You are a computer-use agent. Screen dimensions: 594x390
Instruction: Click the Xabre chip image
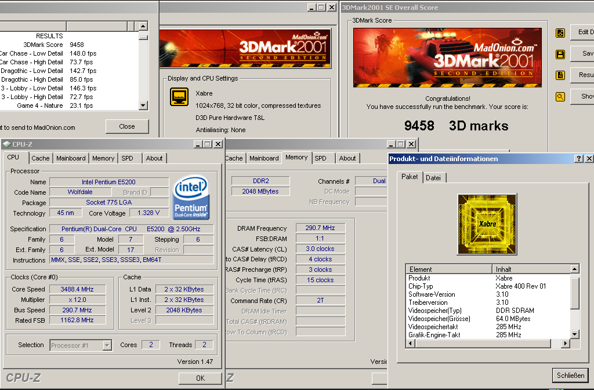(x=487, y=224)
